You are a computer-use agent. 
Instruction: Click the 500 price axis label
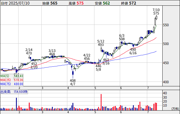point(166,44)
